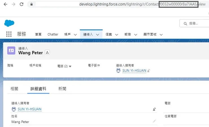Expand the 帳戶 tab dropdown chevron
This screenshot has height=127, width=209.
point(75,35)
